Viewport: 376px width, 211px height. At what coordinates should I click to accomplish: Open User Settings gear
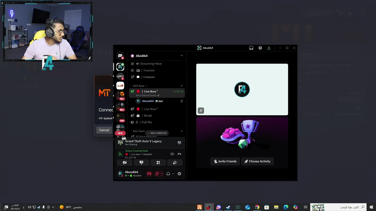(x=179, y=174)
